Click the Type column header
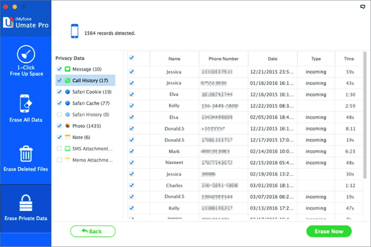Viewport: 371px width, 247px height. click(316, 59)
